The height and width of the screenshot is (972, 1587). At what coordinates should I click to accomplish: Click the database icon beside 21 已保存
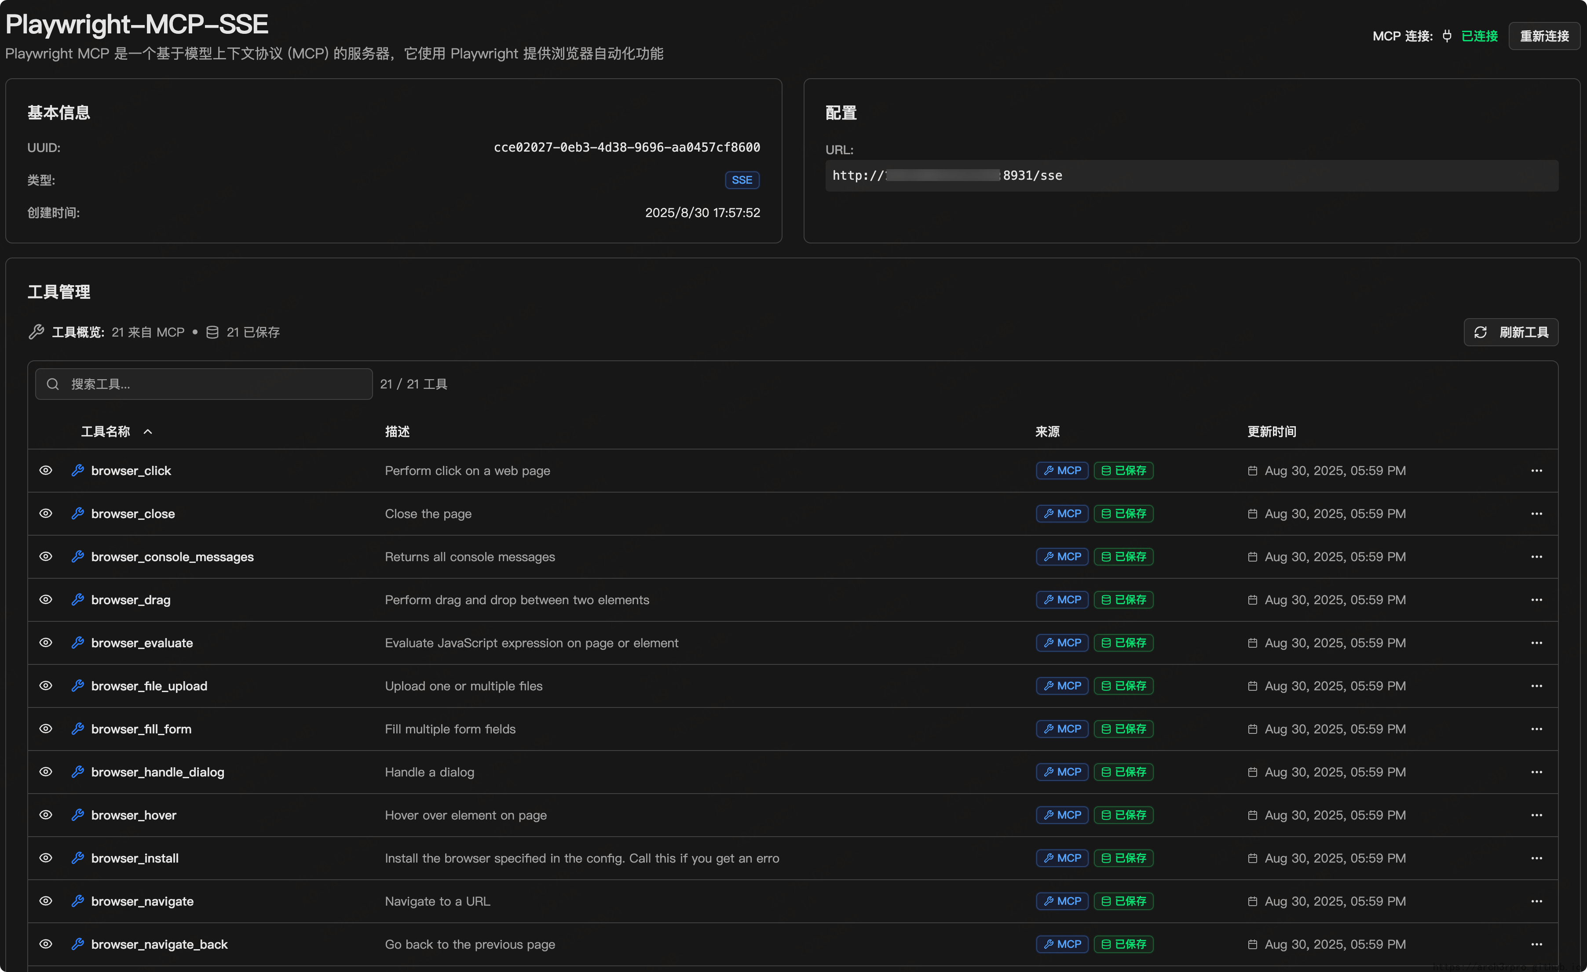(212, 332)
